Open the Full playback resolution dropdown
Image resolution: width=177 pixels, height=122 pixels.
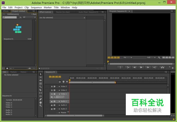click(x=151, y=58)
